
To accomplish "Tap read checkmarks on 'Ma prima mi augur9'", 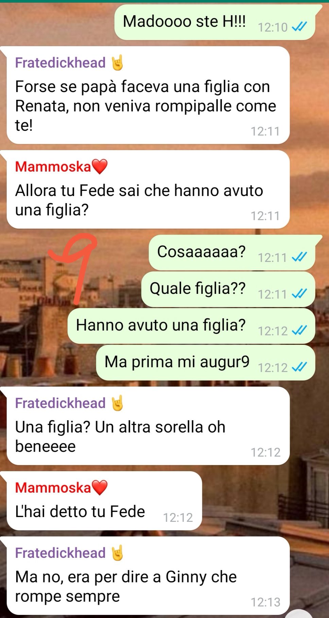I will tap(299, 367).
